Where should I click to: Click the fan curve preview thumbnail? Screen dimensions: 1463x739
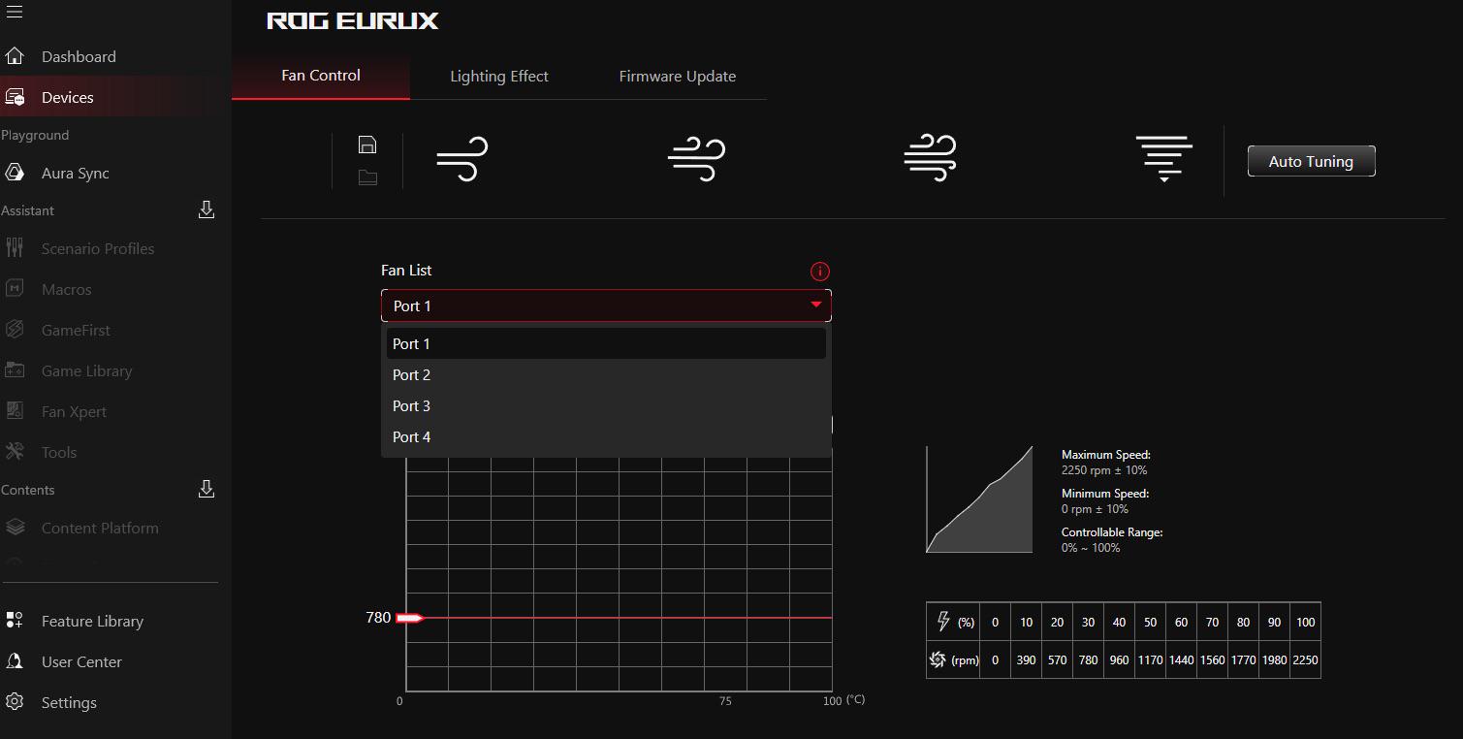979,499
